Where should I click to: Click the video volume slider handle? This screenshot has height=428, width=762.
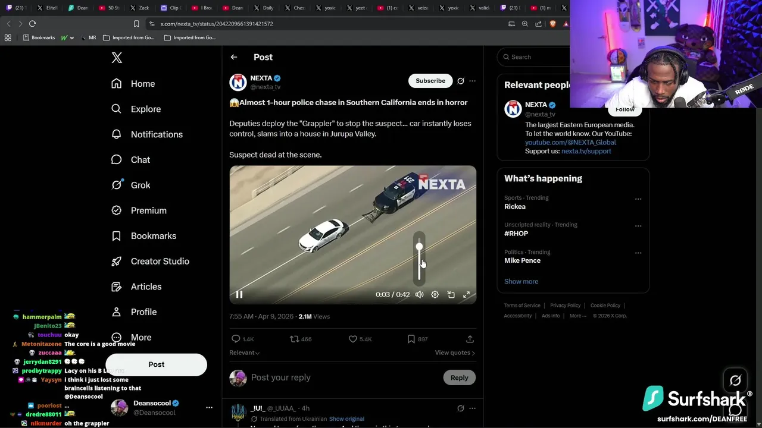click(419, 247)
